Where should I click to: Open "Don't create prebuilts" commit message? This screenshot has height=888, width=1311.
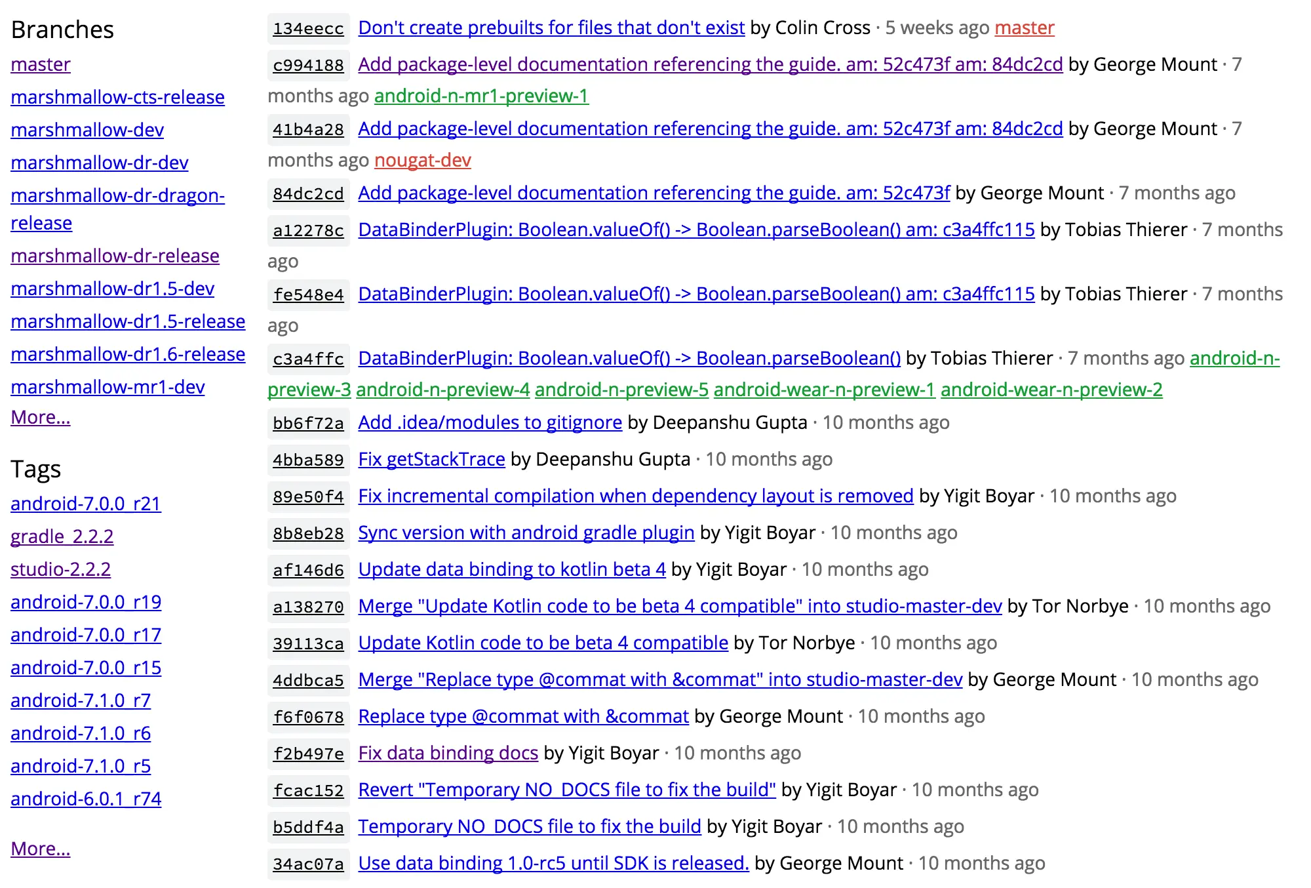(551, 28)
